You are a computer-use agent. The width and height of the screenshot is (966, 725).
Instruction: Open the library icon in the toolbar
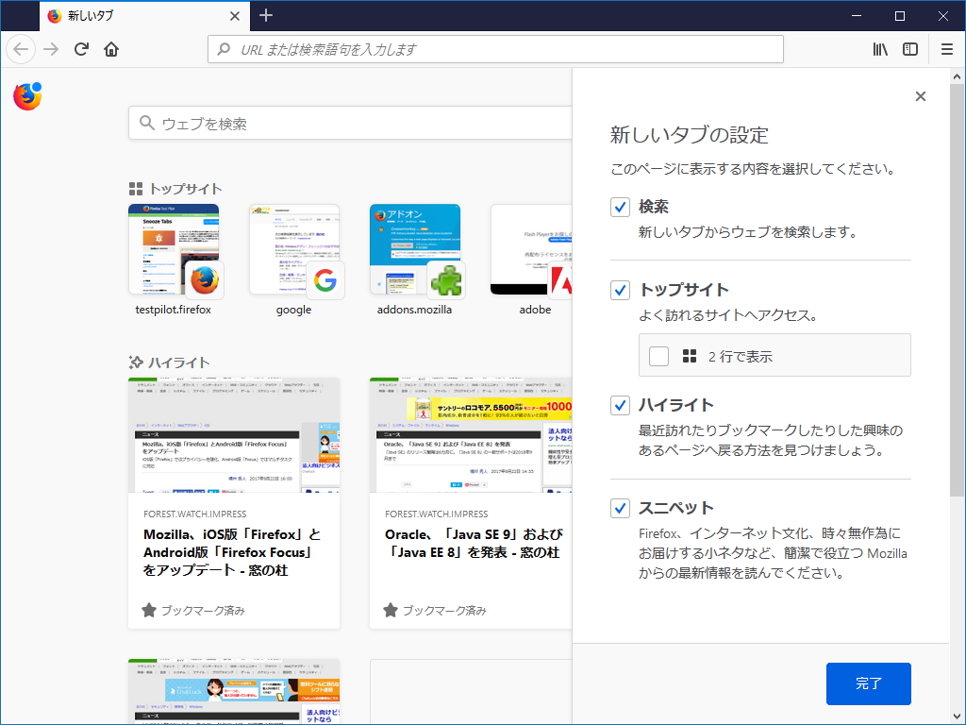click(878, 48)
